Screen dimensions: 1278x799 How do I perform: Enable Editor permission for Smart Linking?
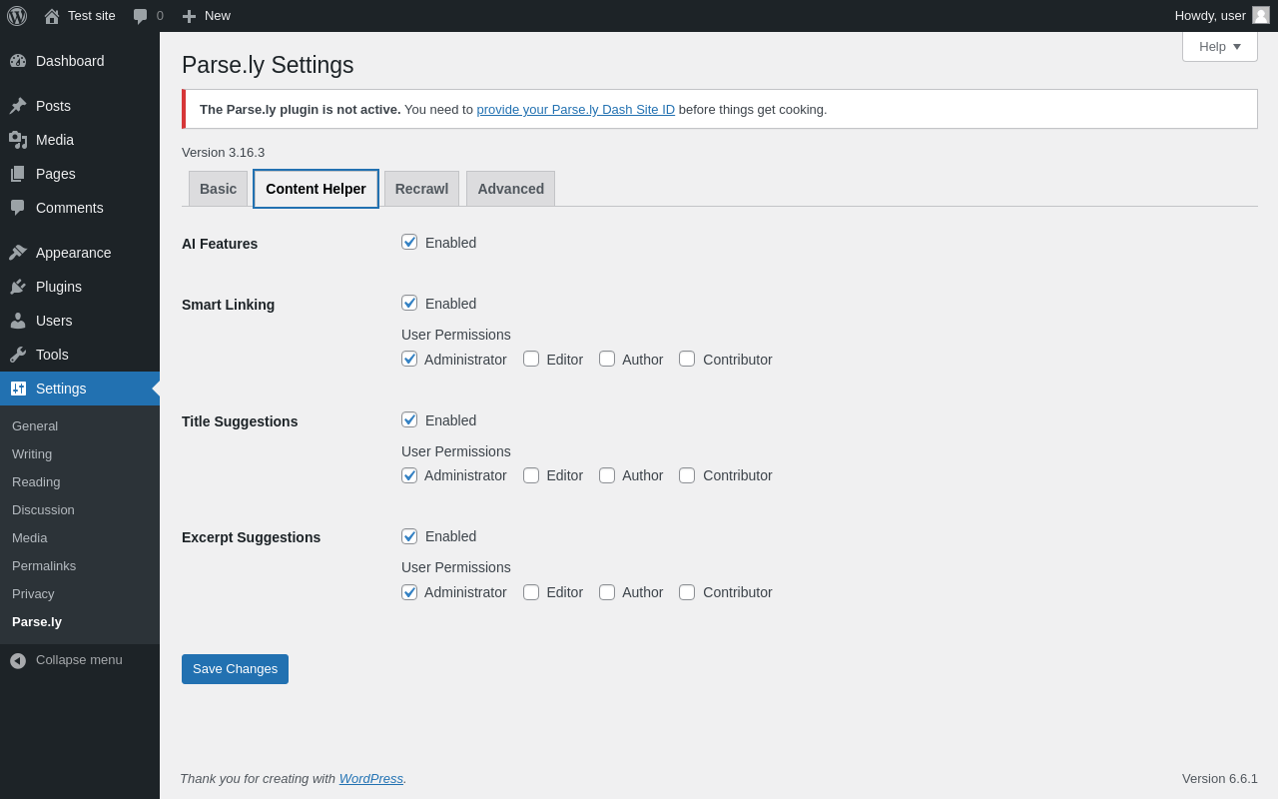tap(531, 359)
